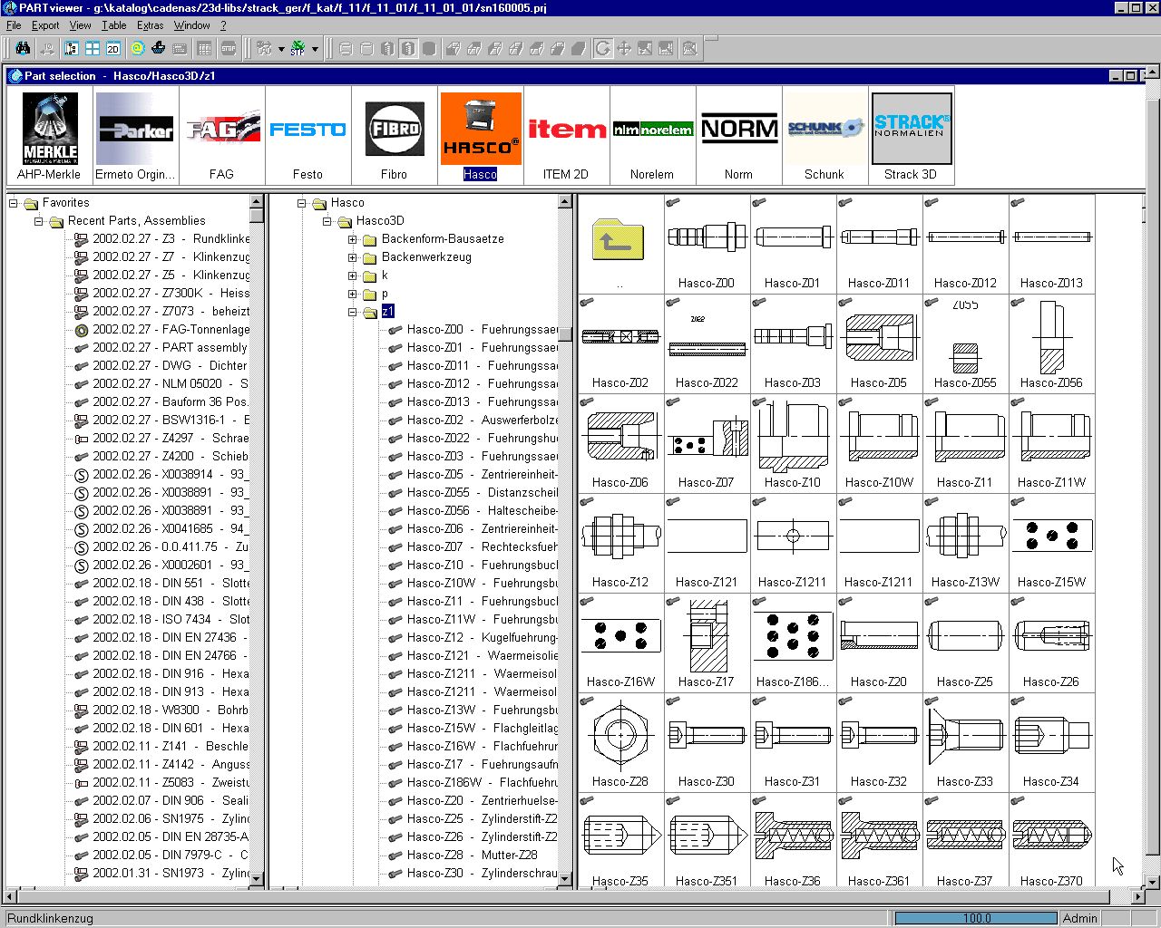The image size is (1161, 928).
Task: Open the View menu
Action: (80, 25)
